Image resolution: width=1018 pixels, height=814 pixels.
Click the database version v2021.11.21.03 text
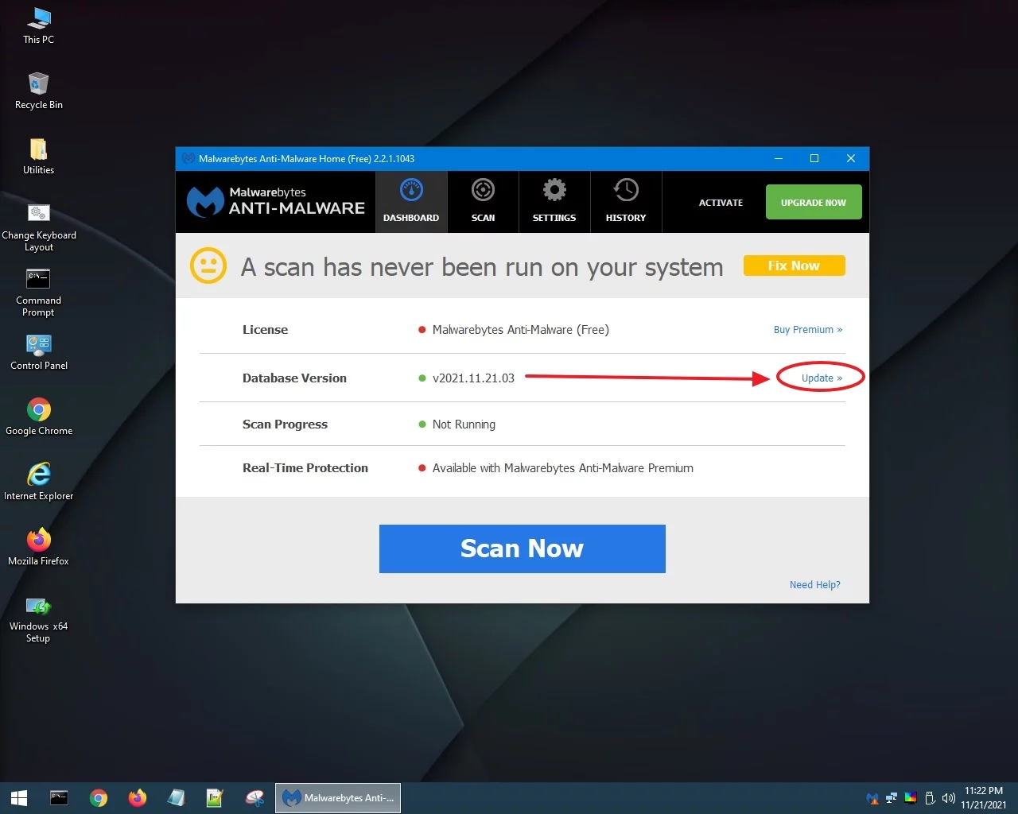(473, 378)
